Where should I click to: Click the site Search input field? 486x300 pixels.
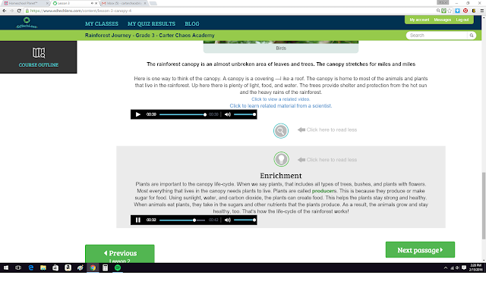(x=437, y=36)
